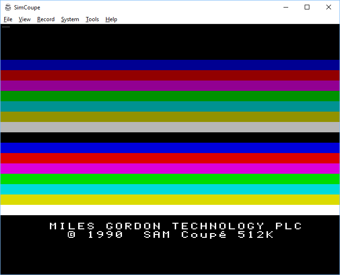Click the white stripe above the copyright text
Screen dimensions: 340x275
(x=170, y=210)
